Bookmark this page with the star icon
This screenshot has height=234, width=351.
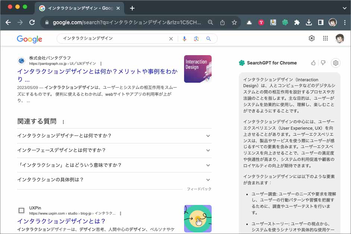[x=235, y=22]
